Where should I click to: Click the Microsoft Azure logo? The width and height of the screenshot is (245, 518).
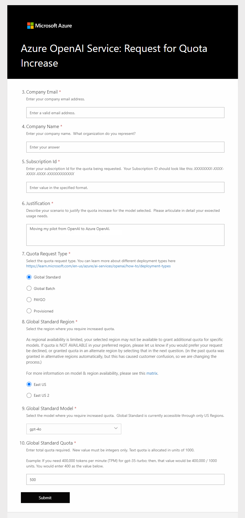[49, 26]
